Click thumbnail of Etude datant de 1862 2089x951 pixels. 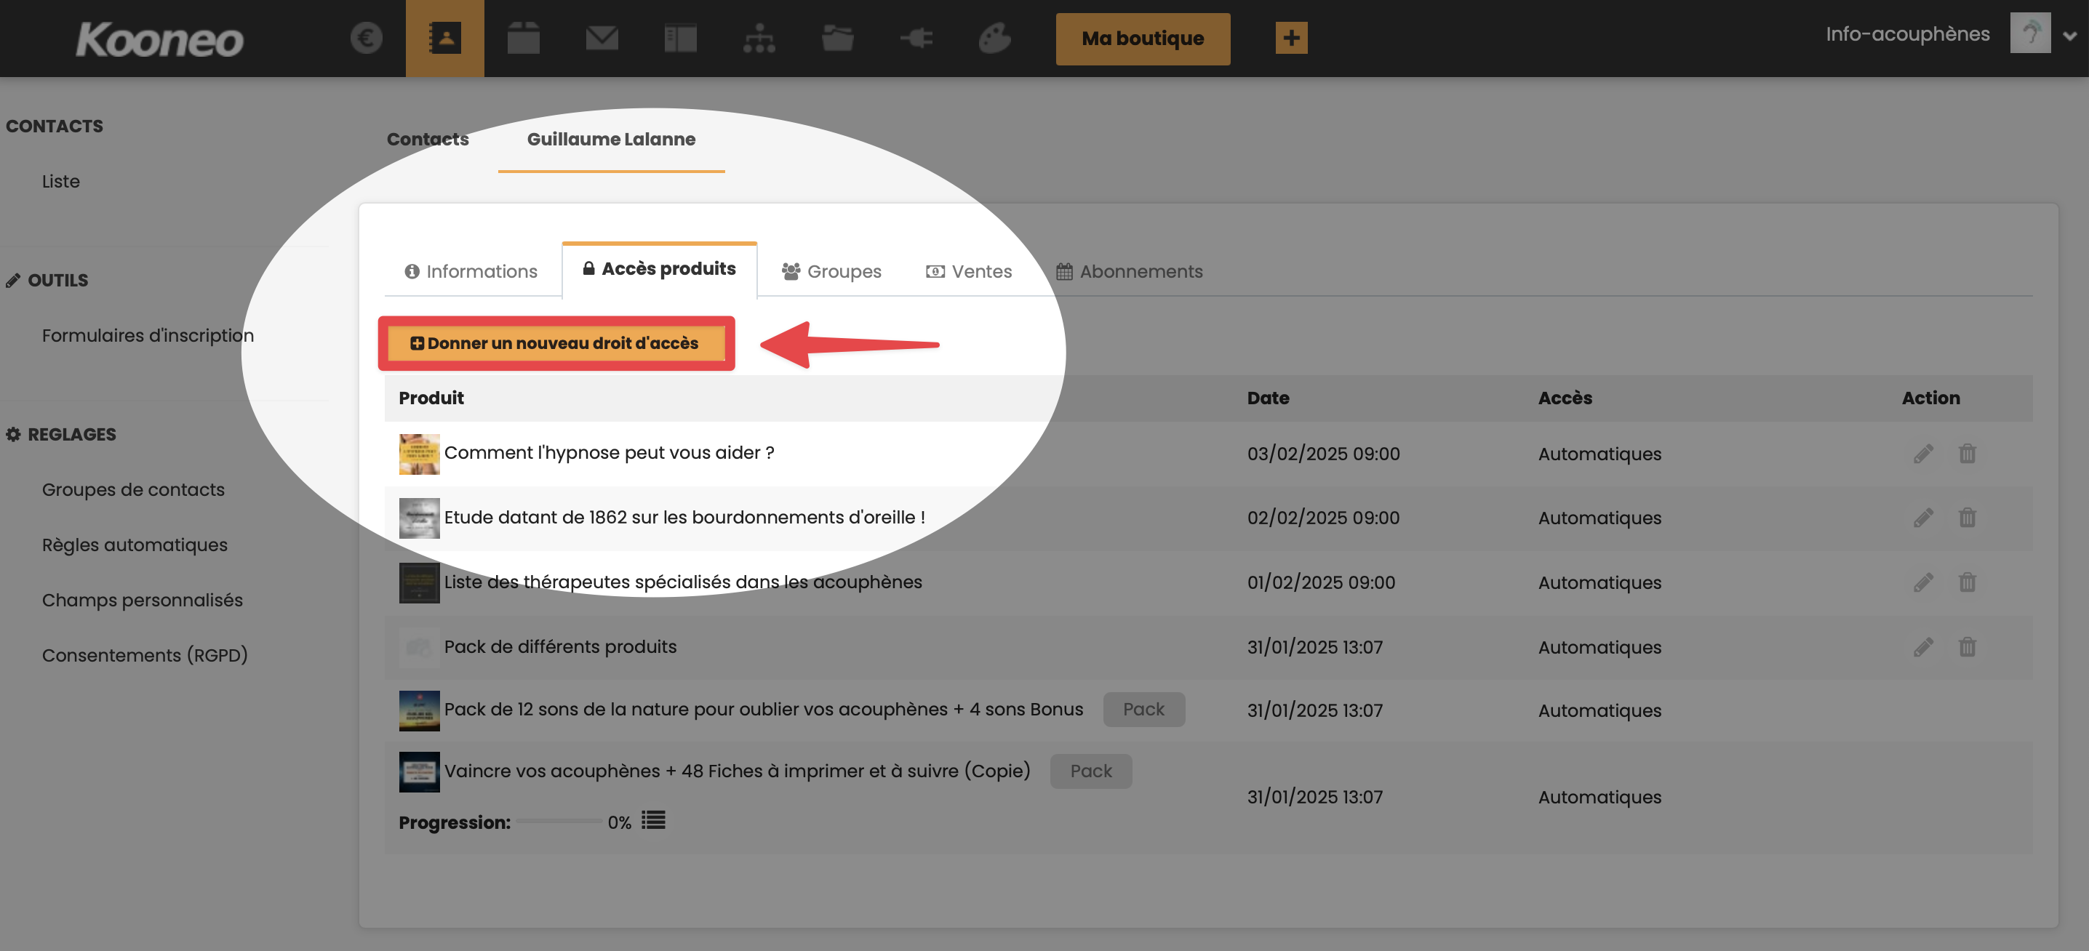pos(419,518)
